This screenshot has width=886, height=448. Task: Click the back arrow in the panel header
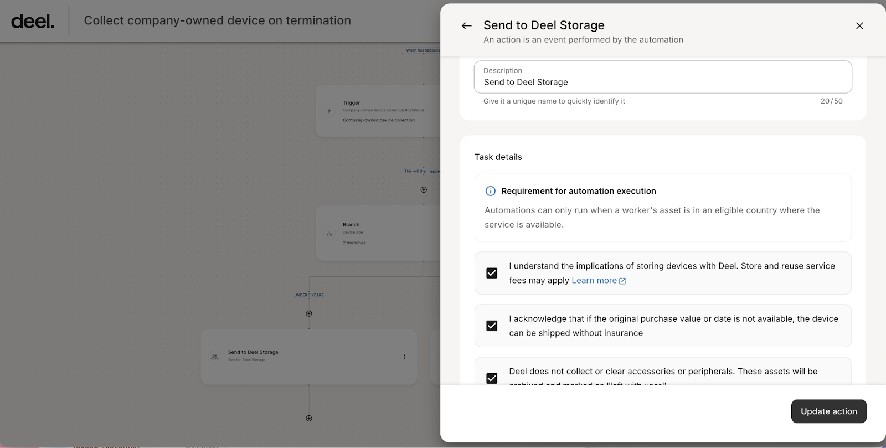(x=467, y=26)
